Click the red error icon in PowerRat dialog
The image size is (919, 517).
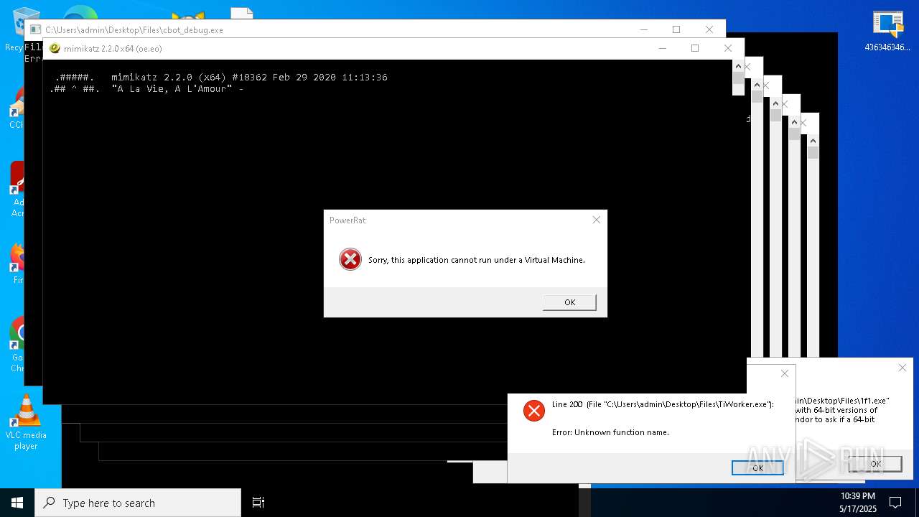[350, 259]
